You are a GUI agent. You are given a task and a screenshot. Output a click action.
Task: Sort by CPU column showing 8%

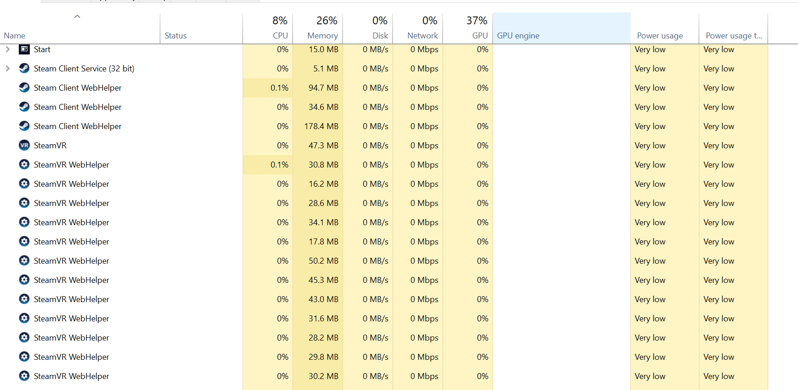(x=268, y=28)
